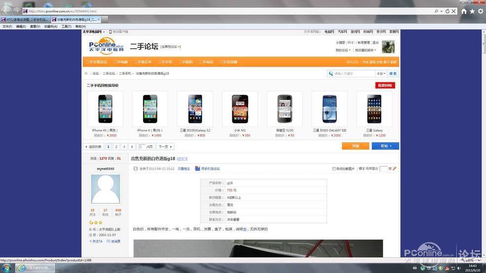The width and height of the screenshot is (486, 273).
Task: Click the 返回列表 button
Action: (93, 147)
